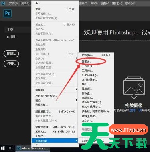Open the 3D(D) menu
This screenshot has height=152, width=150.
point(94,3)
